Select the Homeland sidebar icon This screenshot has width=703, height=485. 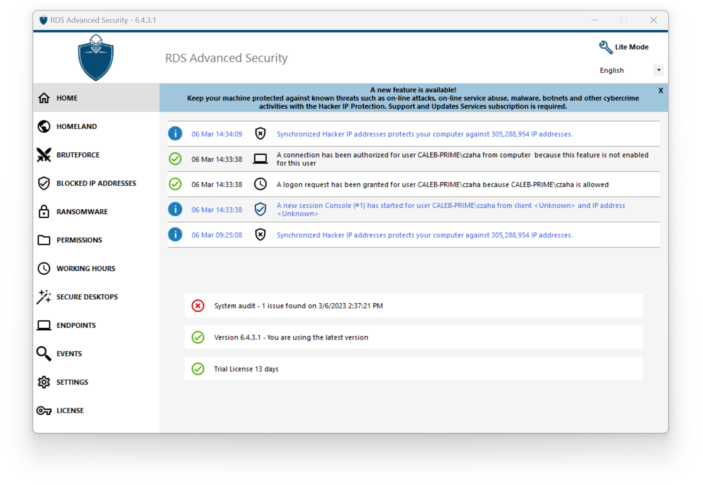(44, 126)
